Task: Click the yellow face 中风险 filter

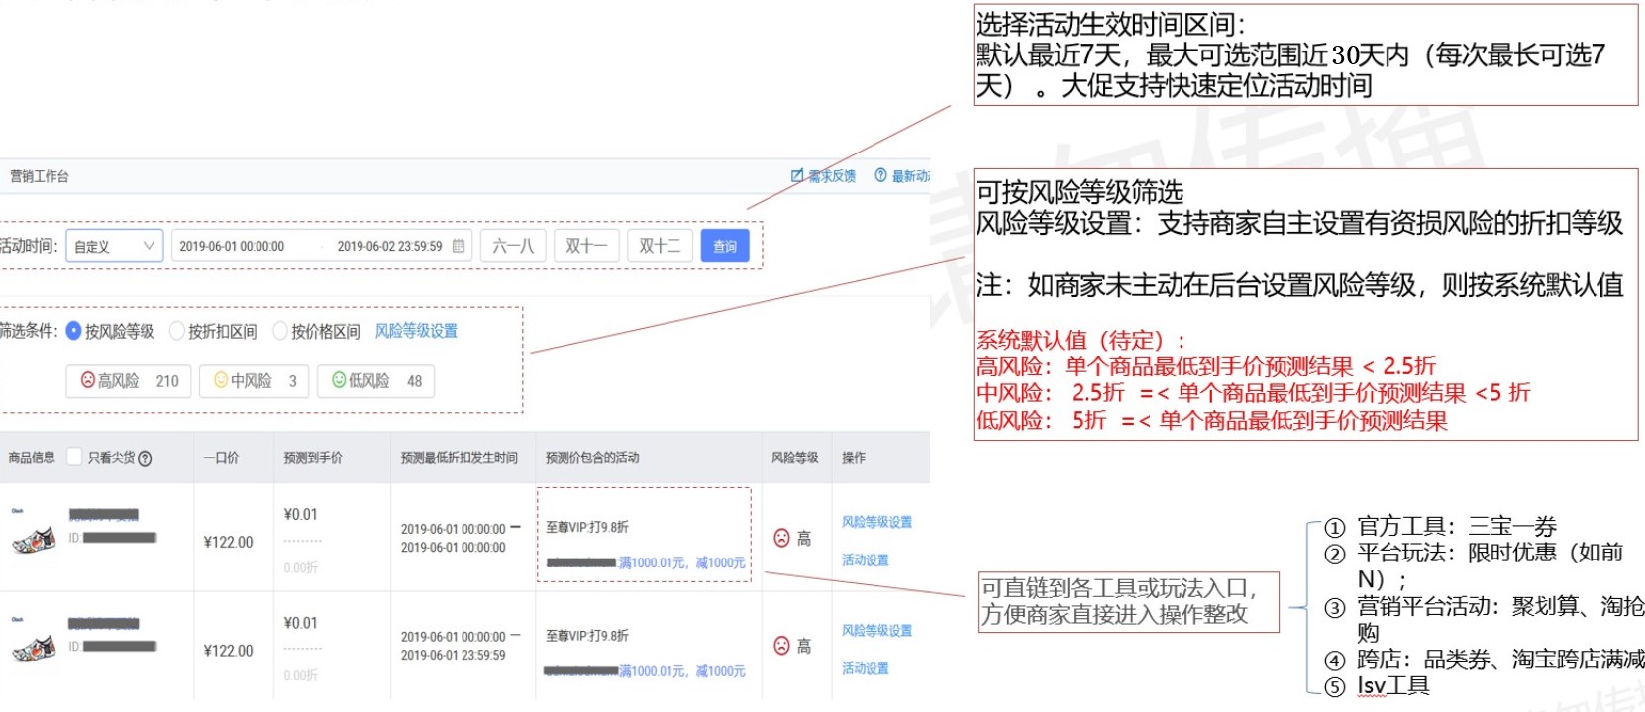Action: [221, 380]
